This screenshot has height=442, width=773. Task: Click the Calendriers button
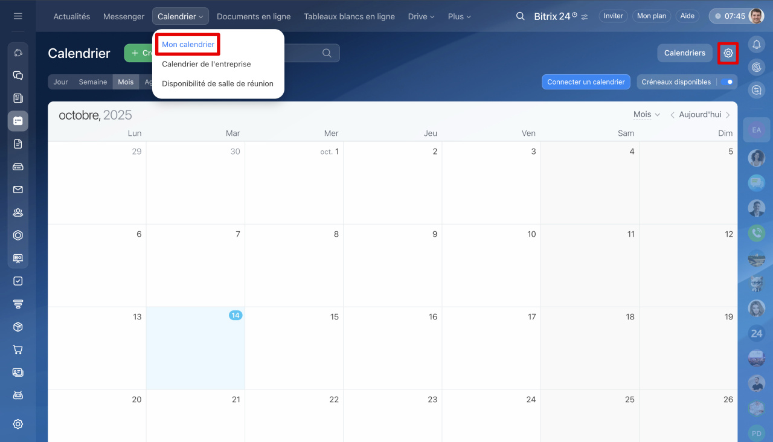pos(684,53)
